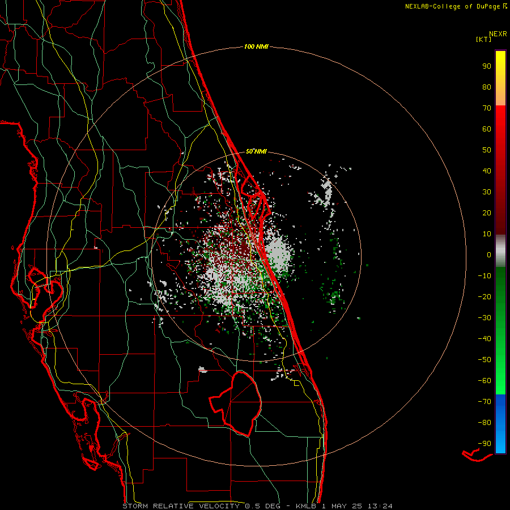Click the NEXLAB-College of DuPage label
Image resolution: width=510 pixels, height=510 pixels.
point(456,6)
